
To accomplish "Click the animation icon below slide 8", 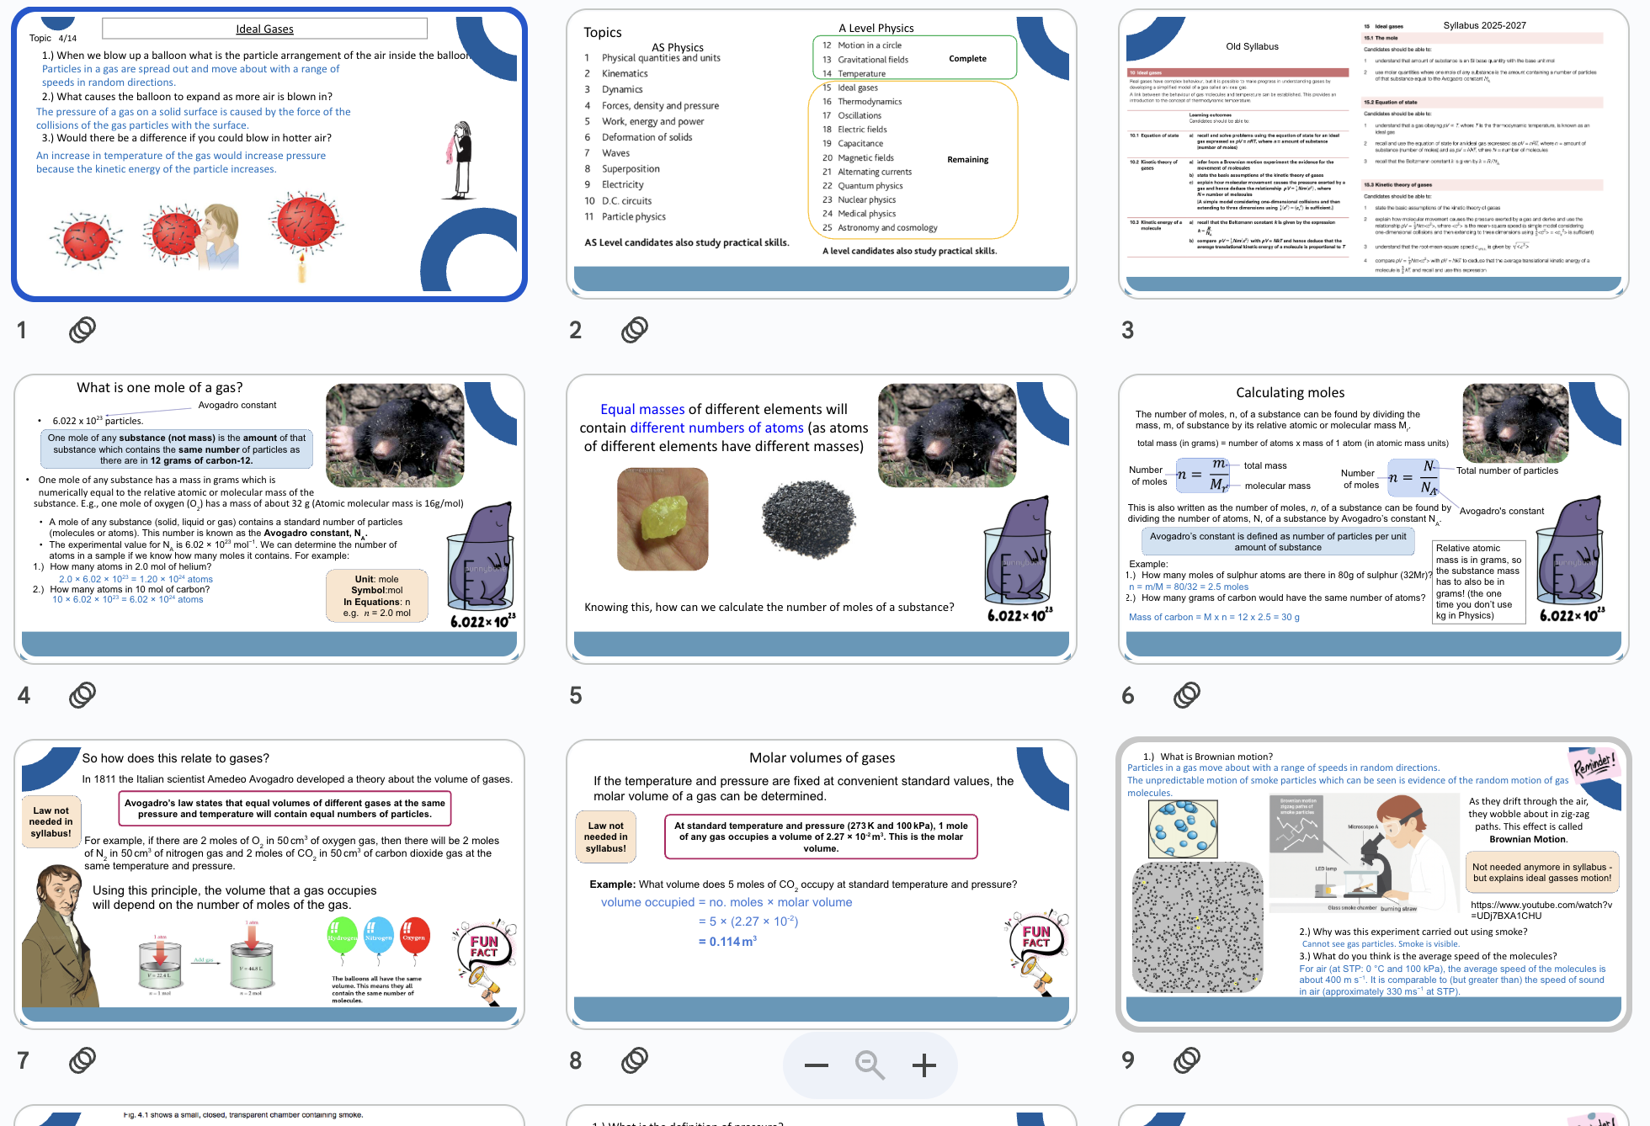I will tap(634, 1060).
